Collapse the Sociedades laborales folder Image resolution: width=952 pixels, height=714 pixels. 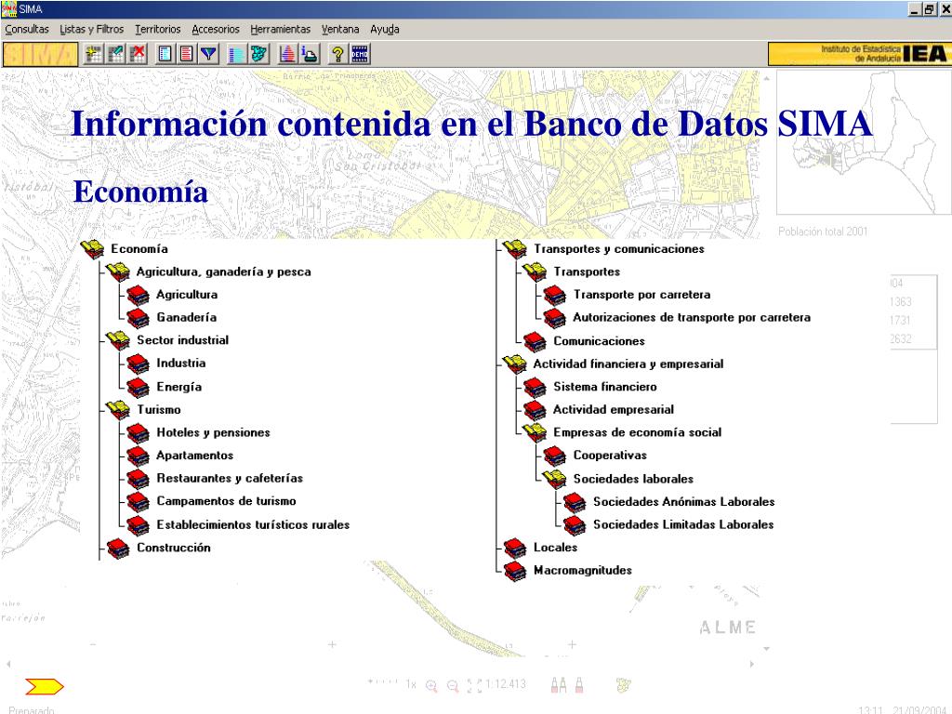[555, 479]
